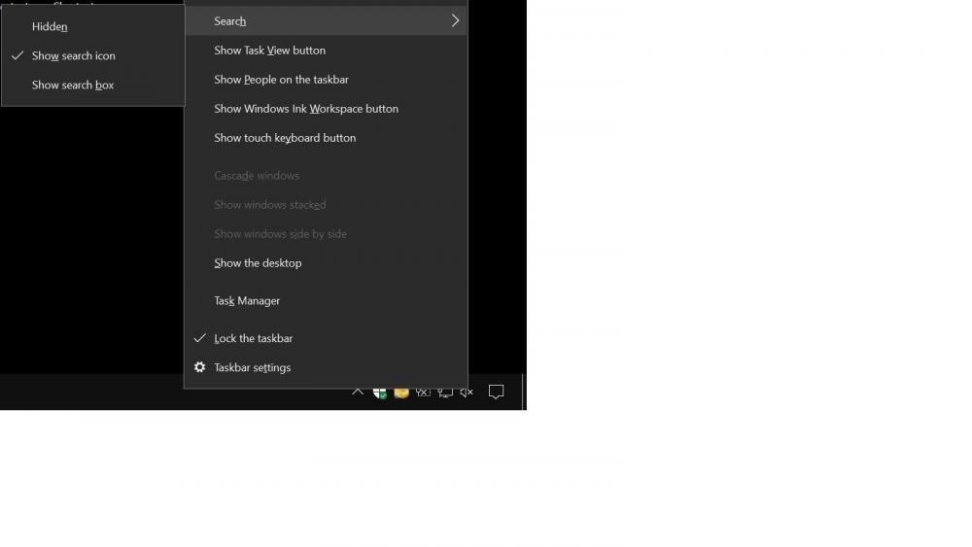Screen dimensions: 972x547
Task: Select the Hidden search option
Action: [x=93, y=26]
